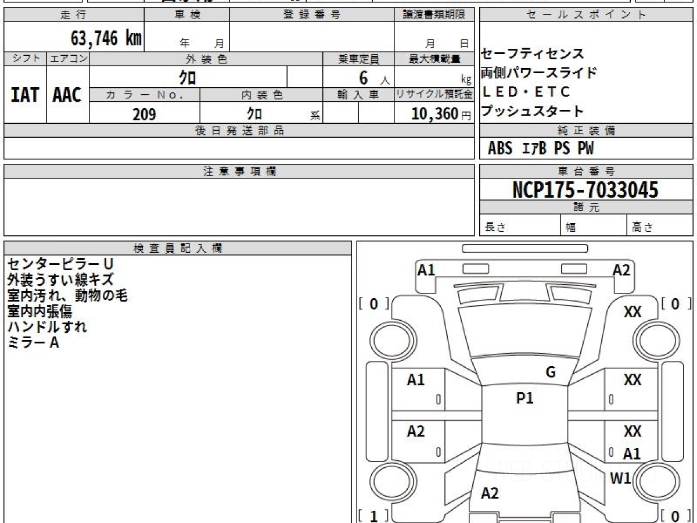Click the W1 mark on the diagram
Image resolution: width=697 pixels, height=523 pixels.
click(621, 478)
